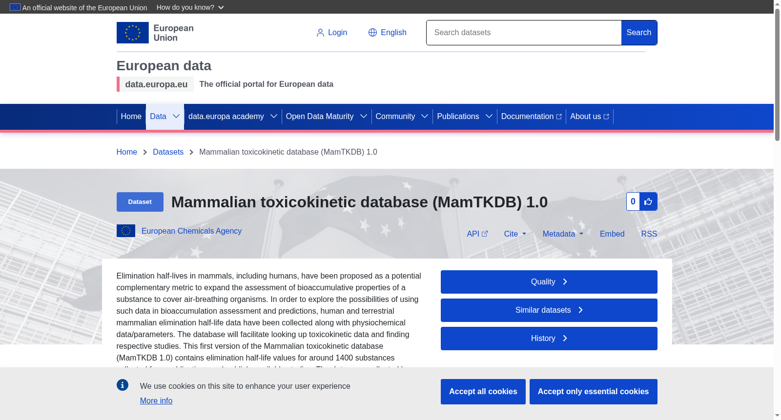The width and height of the screenshot is (781, 420).
Task: Expand the Data menu chevron
Action: click(176, 116)
